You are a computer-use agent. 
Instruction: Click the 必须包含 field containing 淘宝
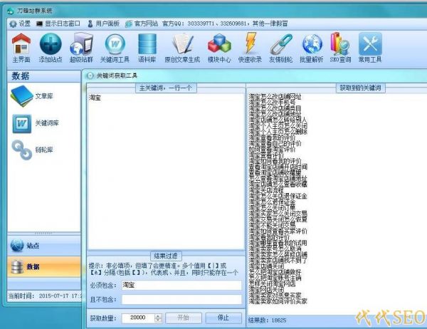pos(181,285)
